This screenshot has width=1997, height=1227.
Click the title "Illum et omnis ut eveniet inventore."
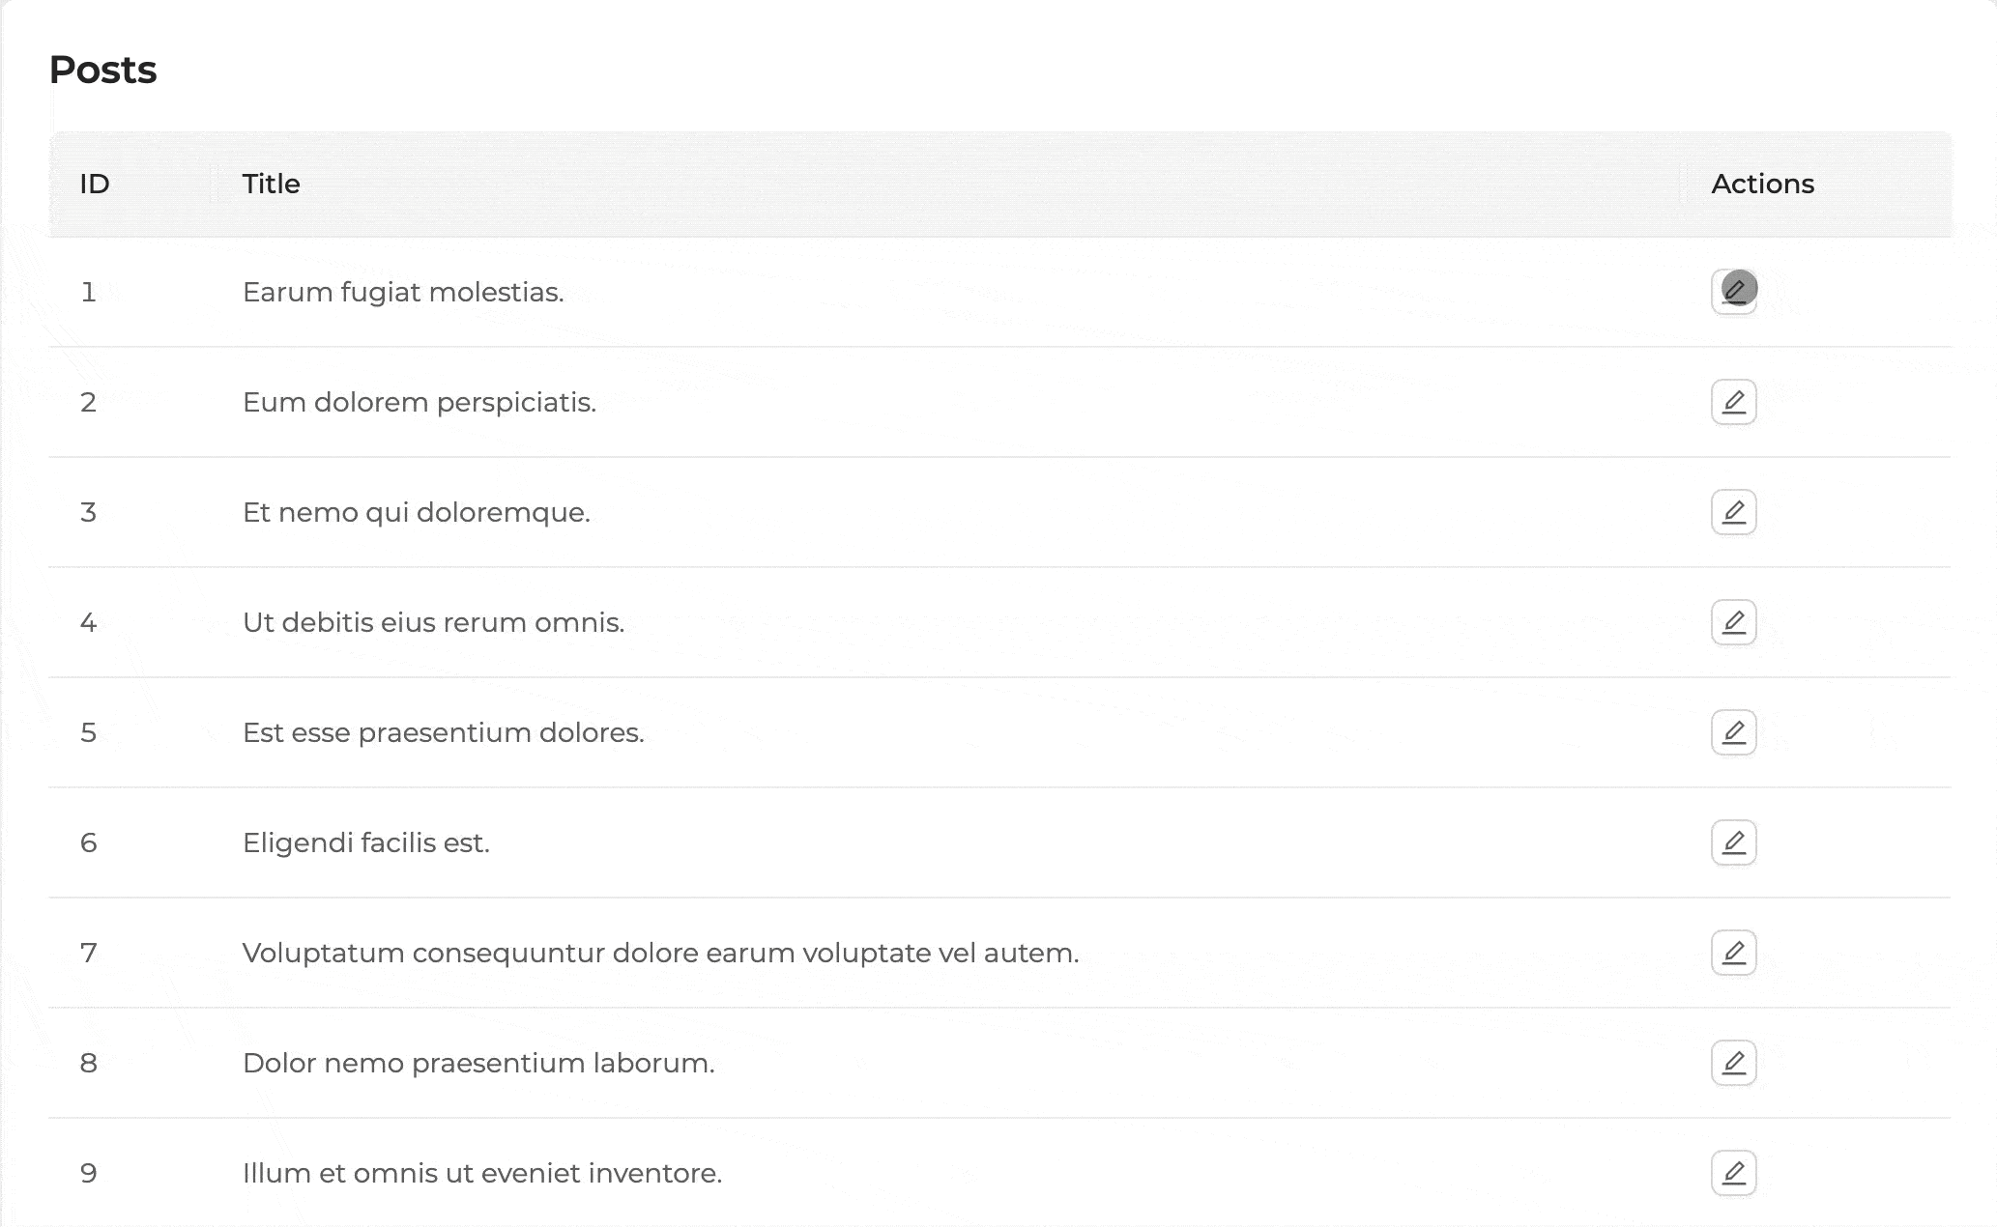pos(482,1173)
